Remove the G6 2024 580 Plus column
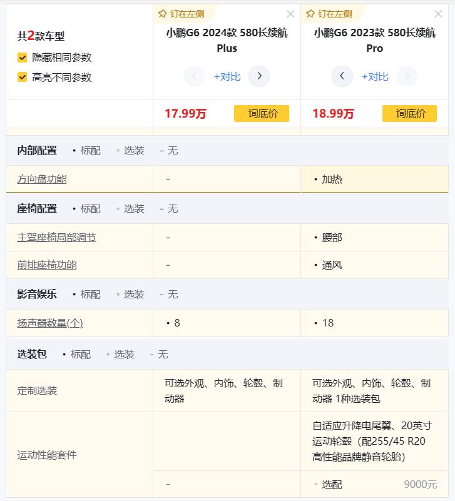This screenshot has height=501, width=455. [290, 14]
